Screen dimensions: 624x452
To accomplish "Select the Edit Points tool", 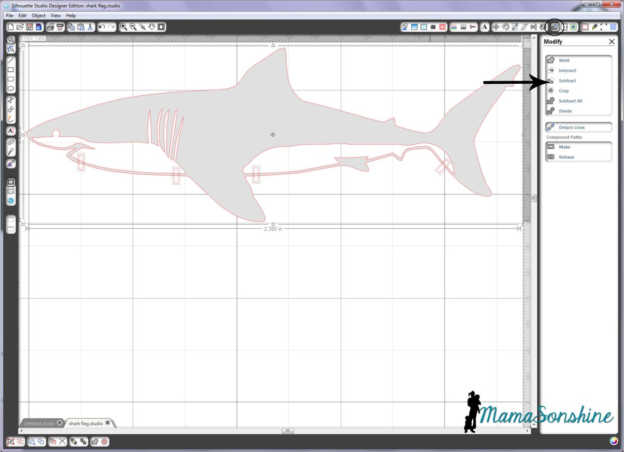I will click(x=10, y=49).
